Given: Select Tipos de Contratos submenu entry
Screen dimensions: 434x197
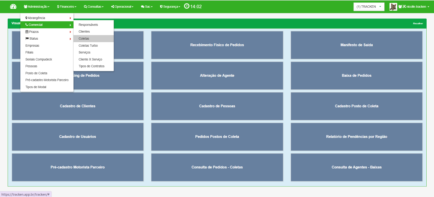Looking at the screenshot, I should click(x=94, y=66).
